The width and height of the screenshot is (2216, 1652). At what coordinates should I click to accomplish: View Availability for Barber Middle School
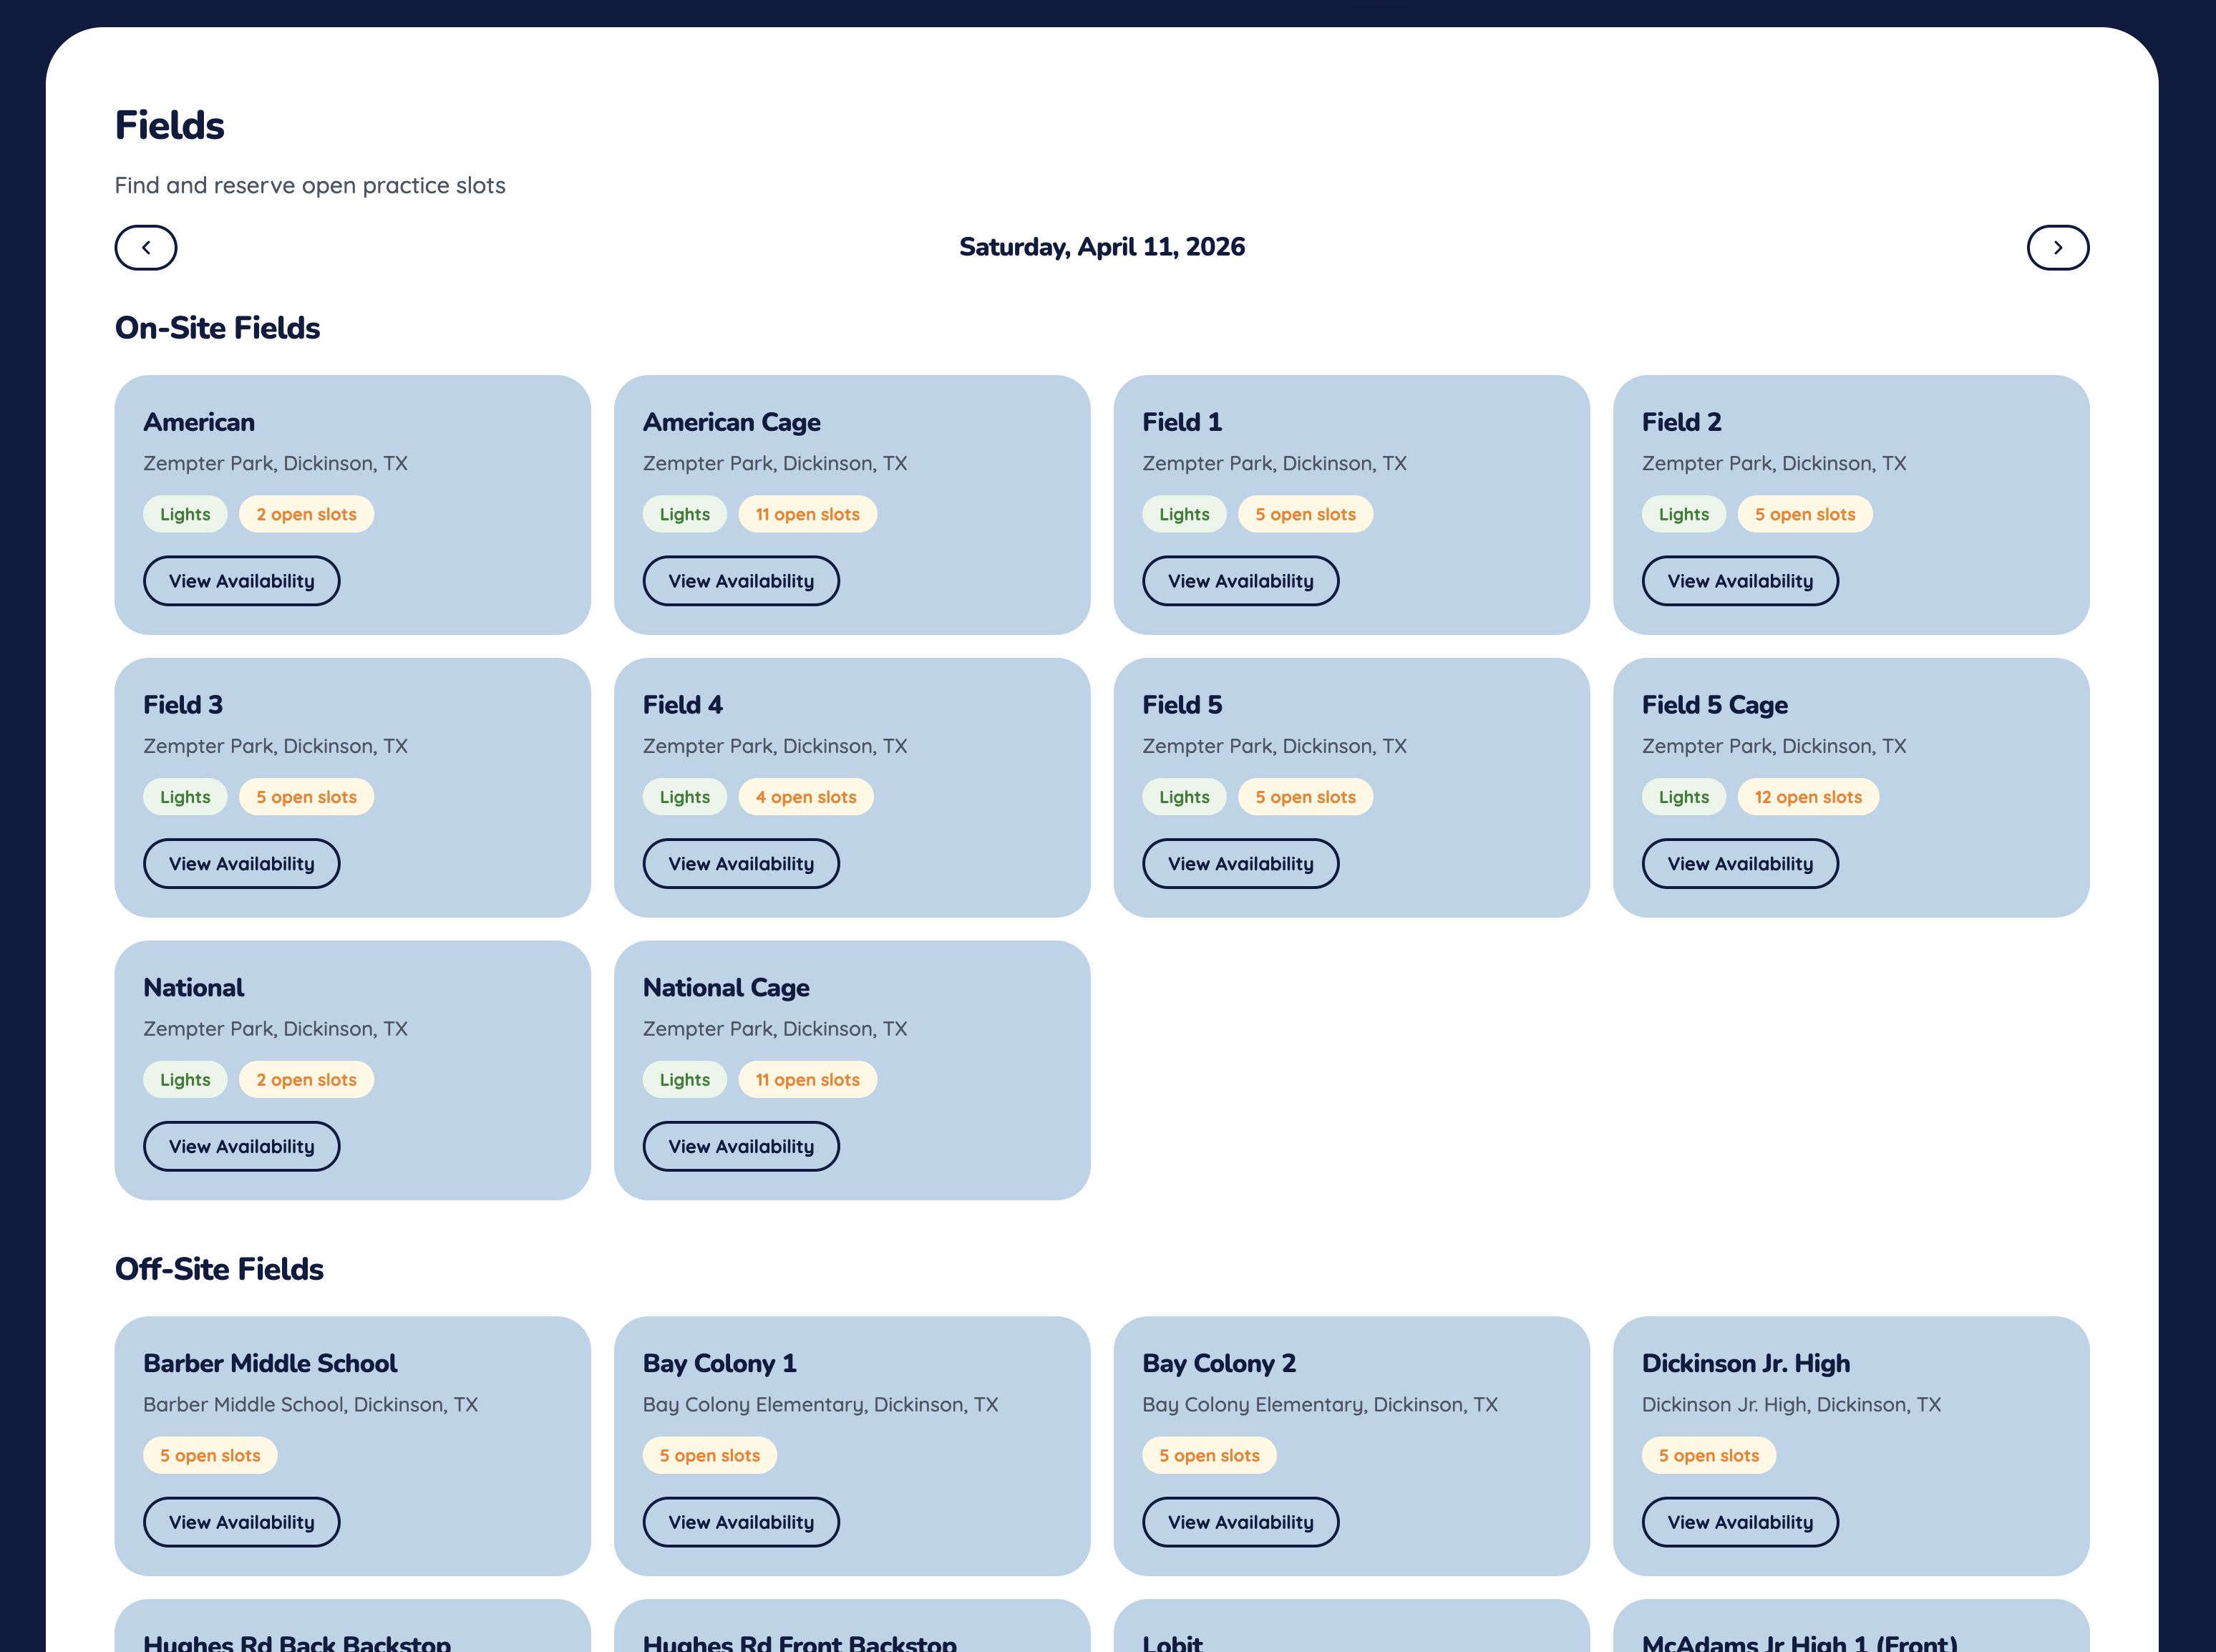(241, 1522)
